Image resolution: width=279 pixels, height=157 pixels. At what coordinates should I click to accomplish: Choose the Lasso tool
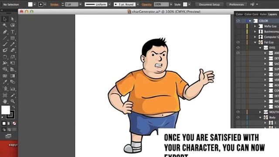coord(13,25)
